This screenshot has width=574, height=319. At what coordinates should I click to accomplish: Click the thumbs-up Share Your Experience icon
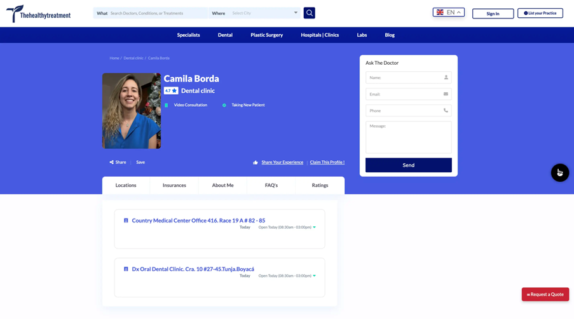[x=256, y=163]
